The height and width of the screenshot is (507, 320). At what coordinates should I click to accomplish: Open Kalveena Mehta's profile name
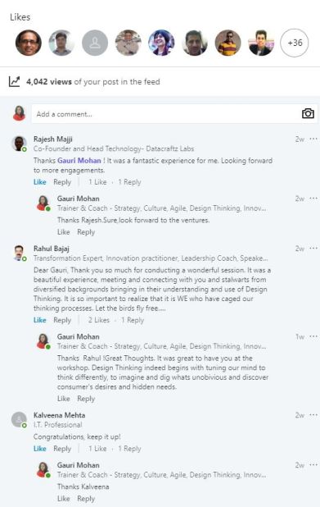coord(60,415)
